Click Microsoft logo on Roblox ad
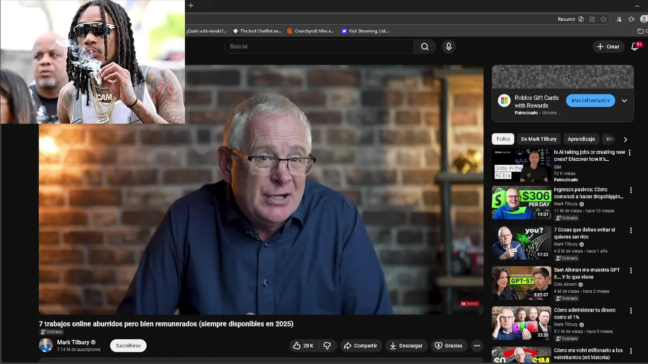The image size is (648, 364). (504, 101)
